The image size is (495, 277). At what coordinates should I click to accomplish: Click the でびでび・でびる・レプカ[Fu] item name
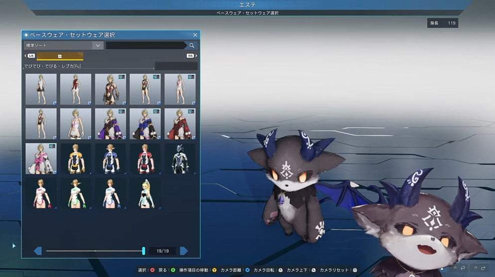pos(53,66)
